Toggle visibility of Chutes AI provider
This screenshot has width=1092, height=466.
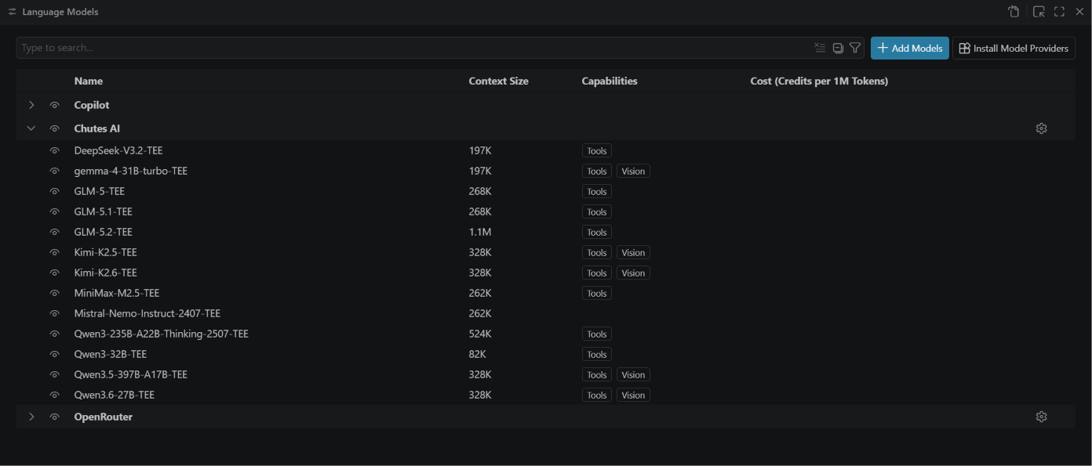(55, 128)
